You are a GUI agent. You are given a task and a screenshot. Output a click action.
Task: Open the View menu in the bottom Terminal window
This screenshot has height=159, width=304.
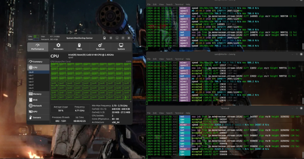click(x=161, y=113)
